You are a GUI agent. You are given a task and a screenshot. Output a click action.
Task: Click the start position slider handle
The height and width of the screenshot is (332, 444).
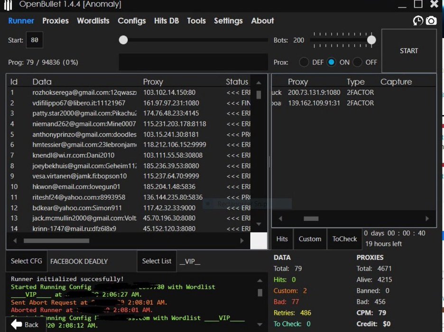click(123, 40)
